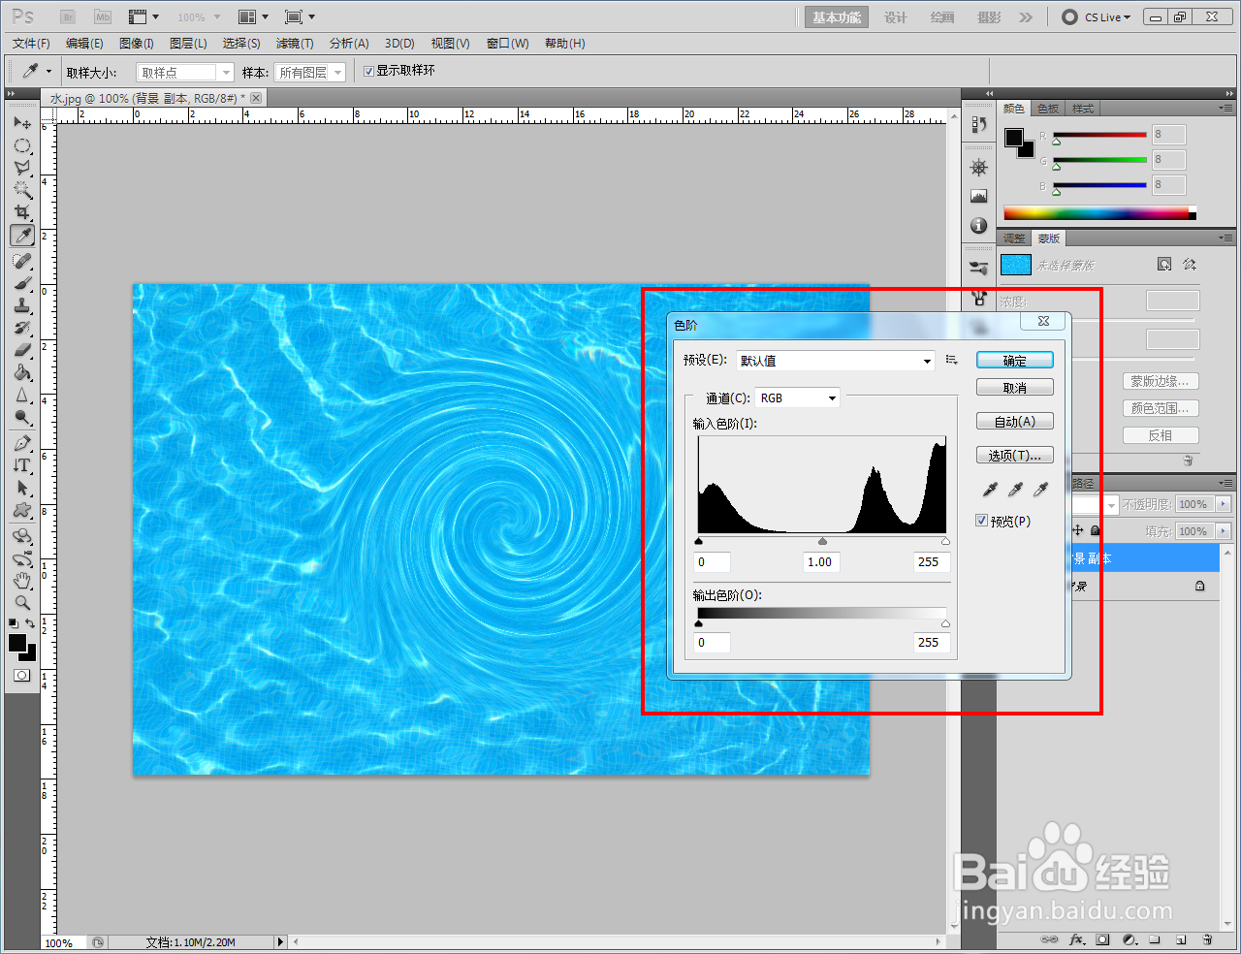The image size is (1241, 954).
Task: Select the 3D Rotate tool
Action: [22, 536]
